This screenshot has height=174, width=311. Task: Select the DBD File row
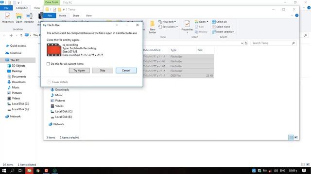pyautogui.click(x=178, y=75)
